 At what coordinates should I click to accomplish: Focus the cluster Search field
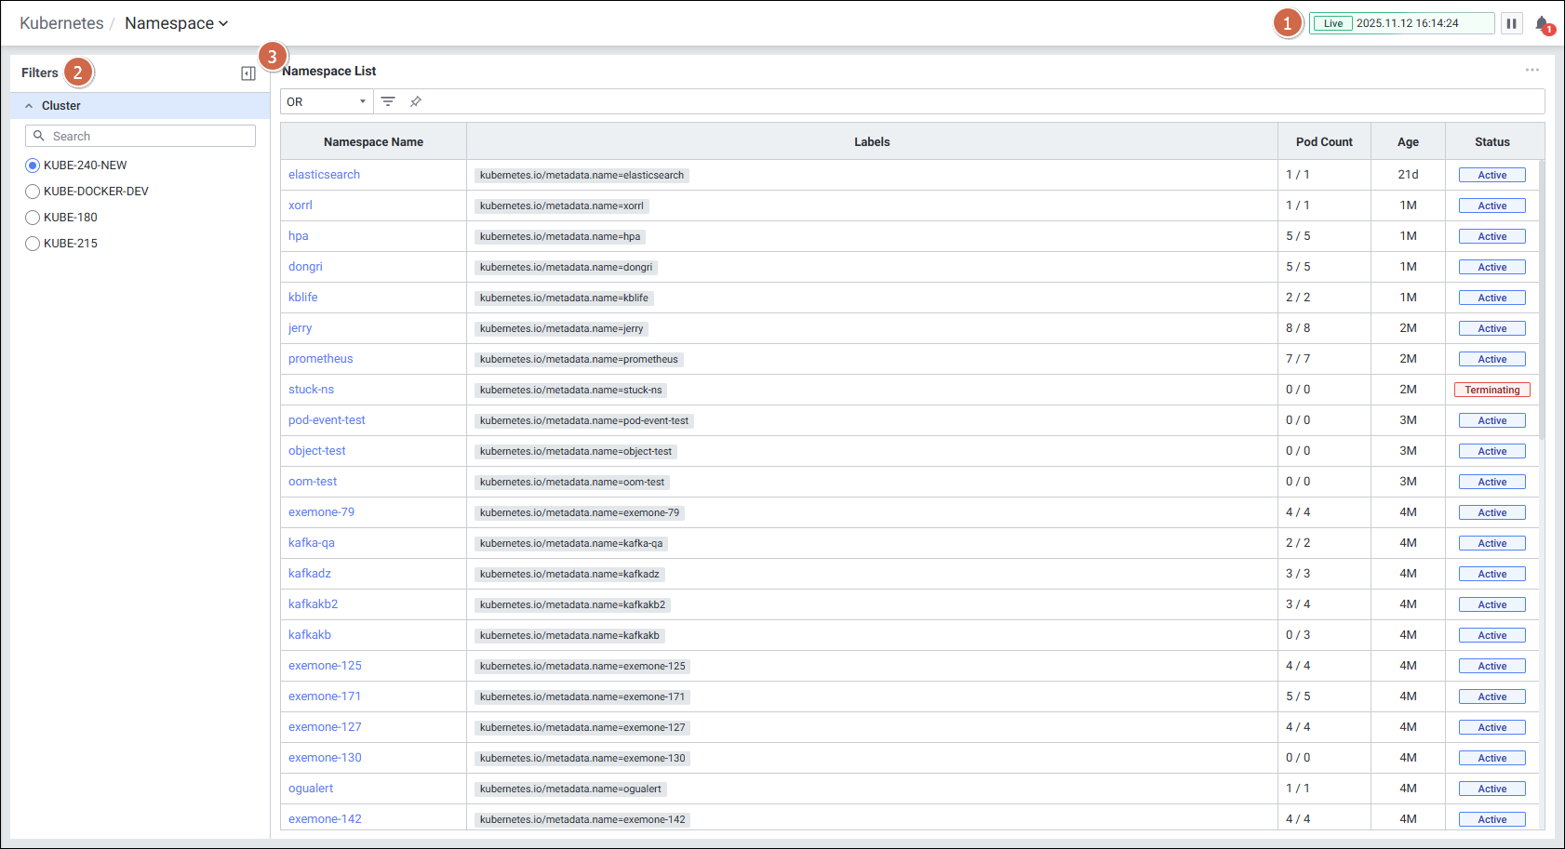pyautogui.click(x=149, y=136)
